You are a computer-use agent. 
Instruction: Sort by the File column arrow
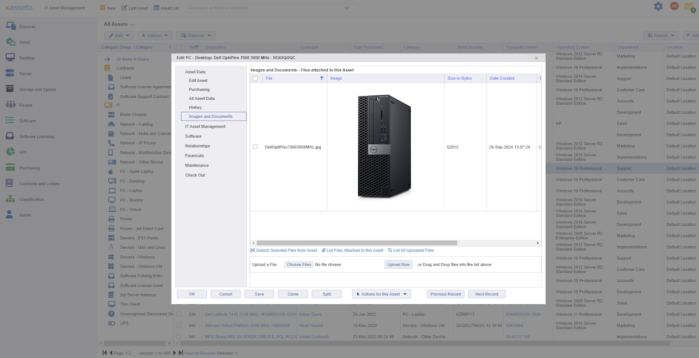pos(322,78)
